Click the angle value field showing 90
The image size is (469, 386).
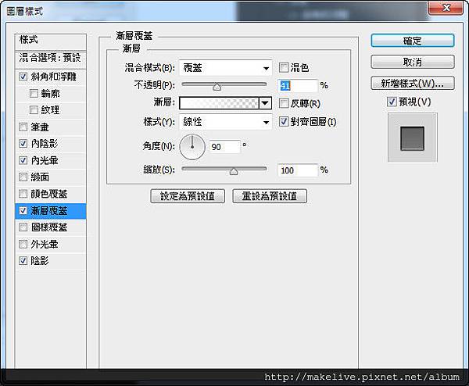[x=224, y=147]
